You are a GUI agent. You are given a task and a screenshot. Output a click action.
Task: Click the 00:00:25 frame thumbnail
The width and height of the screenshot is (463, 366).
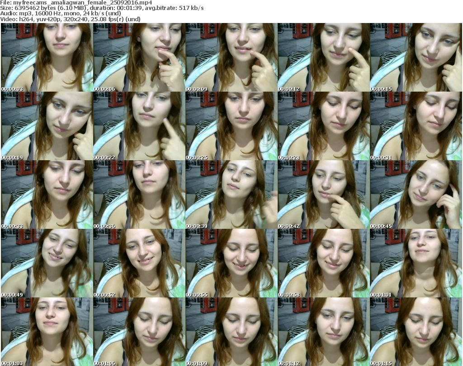(x=231, y=126)
